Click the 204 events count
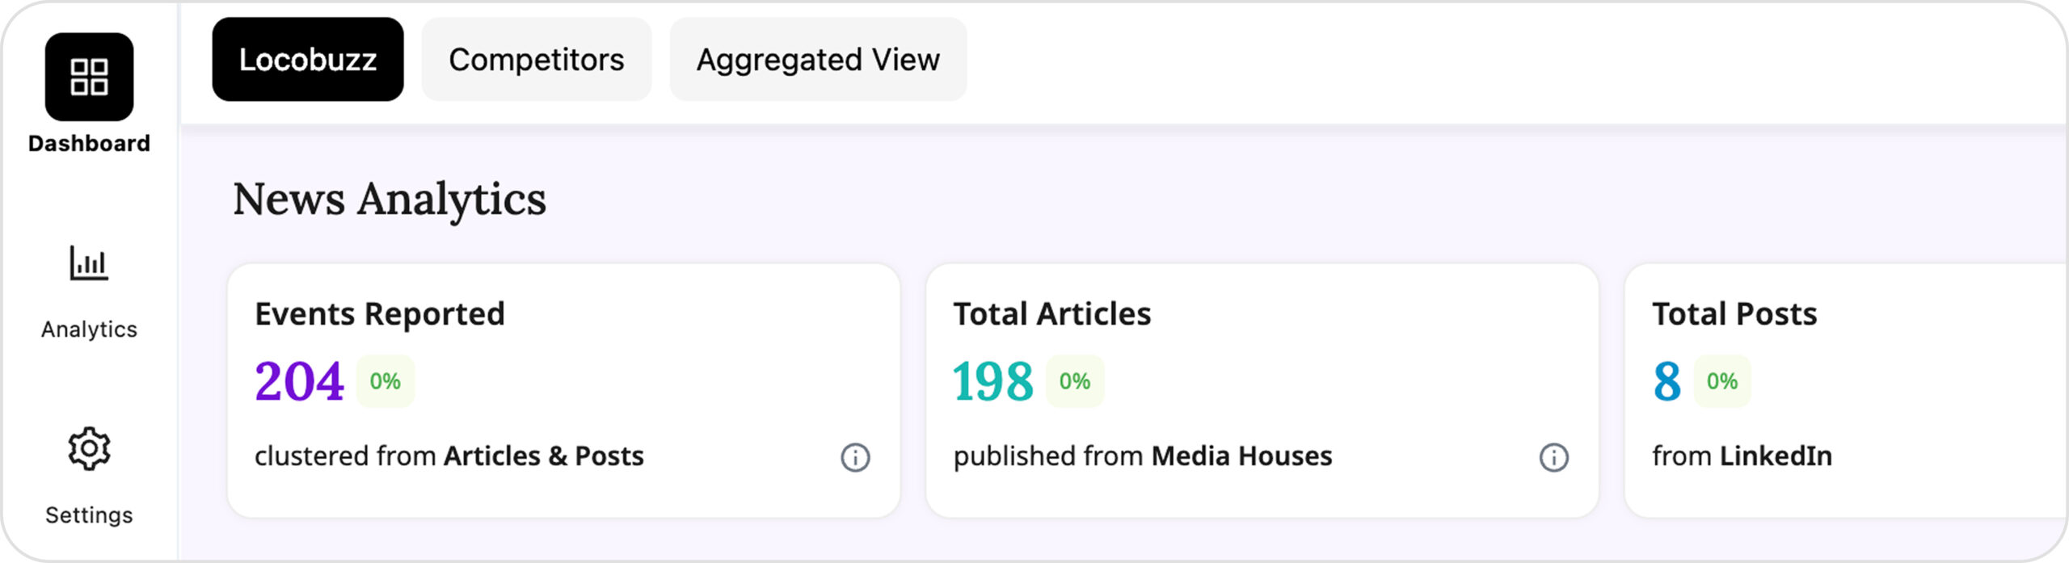 click(x=299, y=381)
